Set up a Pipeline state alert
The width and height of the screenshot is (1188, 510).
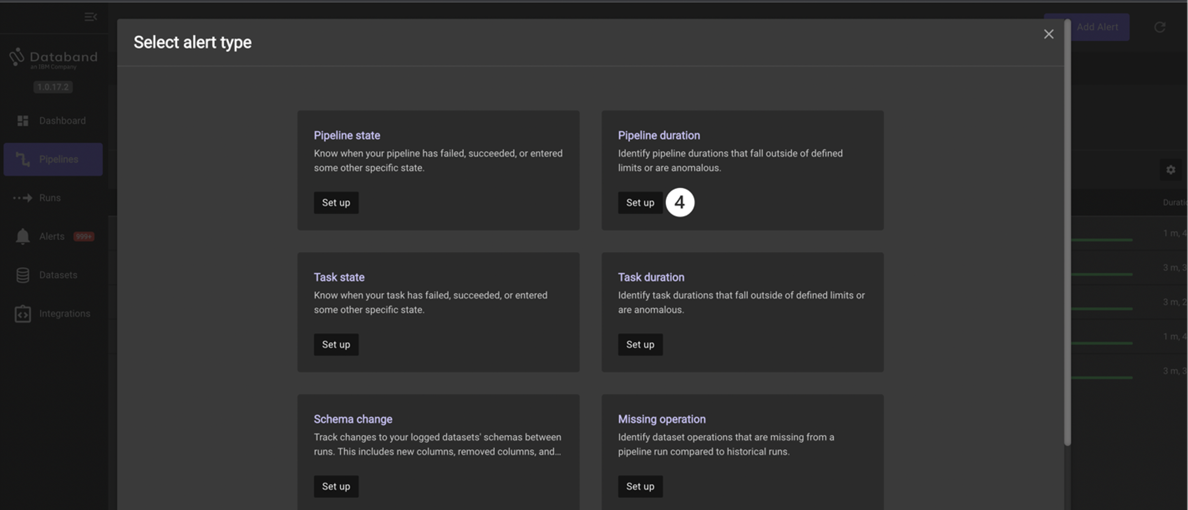pyautogui.click(x=336, y=203)
